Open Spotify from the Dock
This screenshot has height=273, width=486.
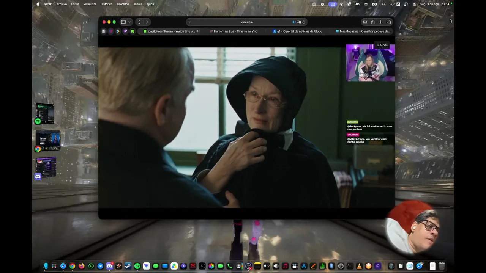click(x=137, y=266)
